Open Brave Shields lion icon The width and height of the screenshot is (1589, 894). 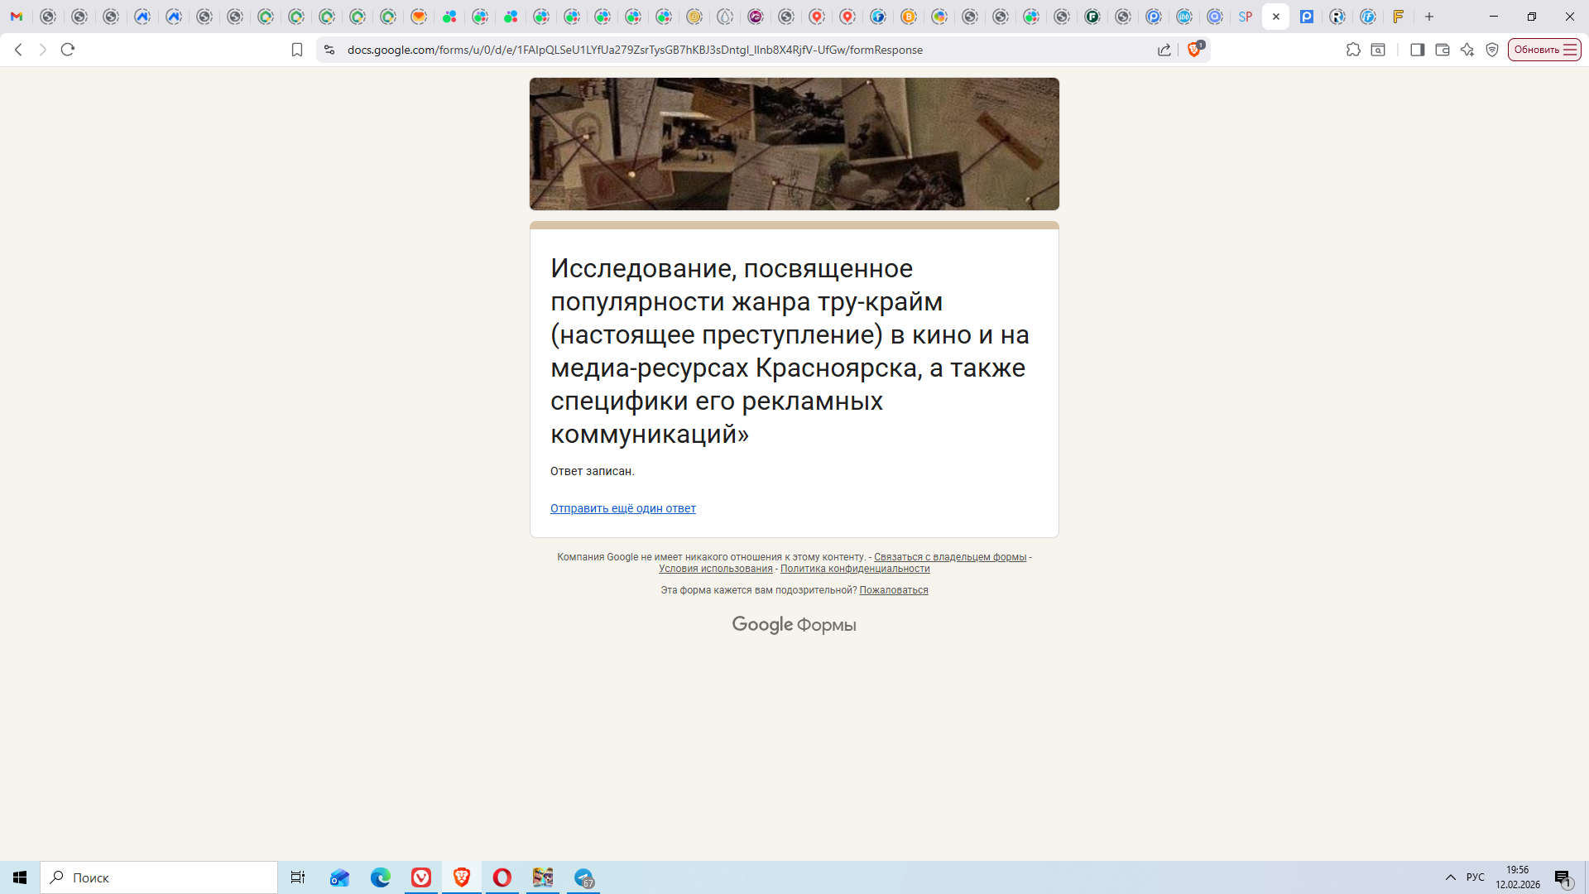1193,50
